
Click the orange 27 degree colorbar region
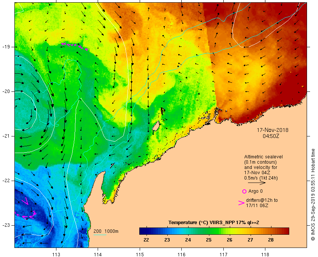coord(250,231)
